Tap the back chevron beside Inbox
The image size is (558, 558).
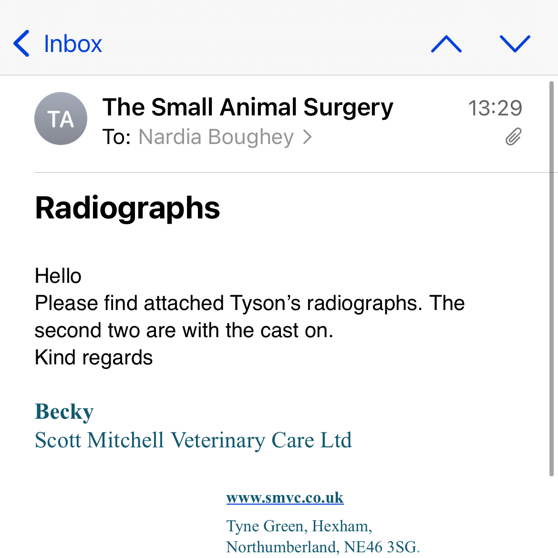(x=21, y=43)
